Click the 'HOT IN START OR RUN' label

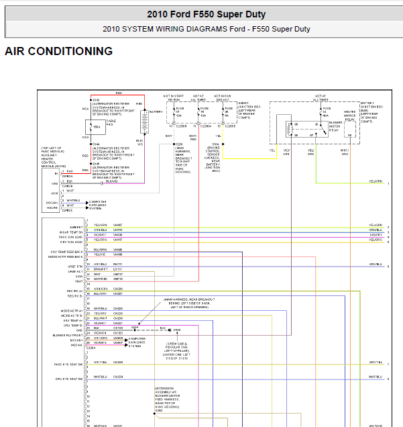click(174, 98)
